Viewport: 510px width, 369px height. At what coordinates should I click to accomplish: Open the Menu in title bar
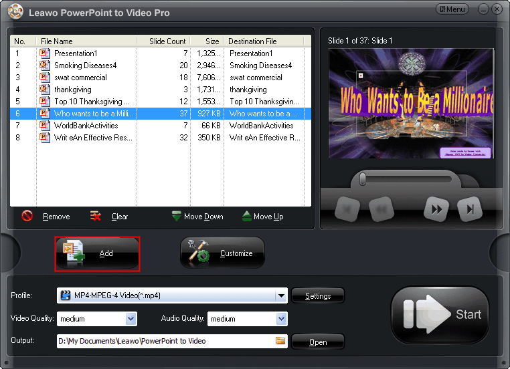coord(452,9)
